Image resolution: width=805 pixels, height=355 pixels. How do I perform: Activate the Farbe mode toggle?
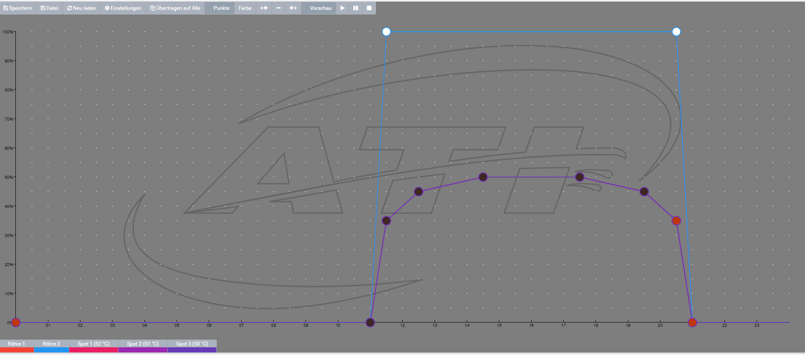(245, 8)
